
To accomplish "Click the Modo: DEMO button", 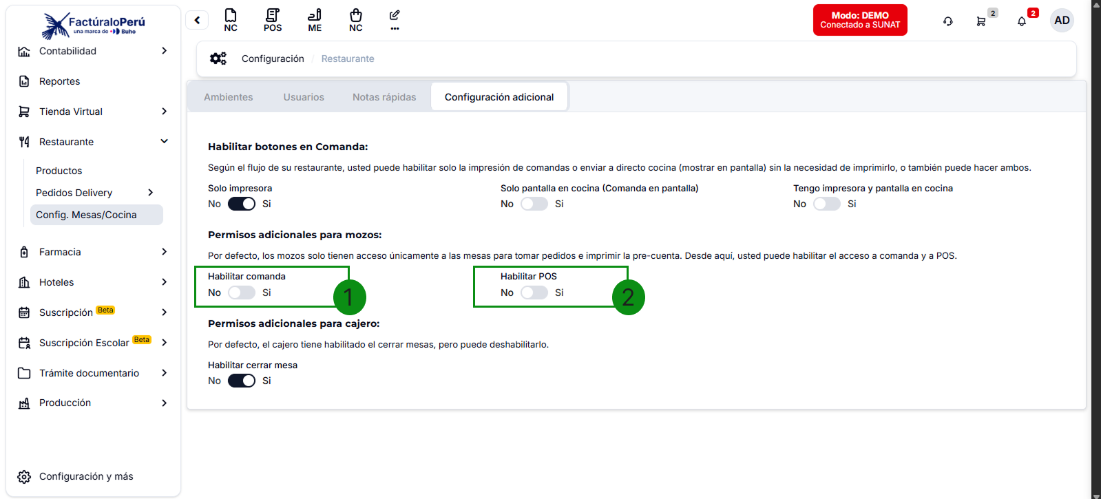I will click(860, 20).
